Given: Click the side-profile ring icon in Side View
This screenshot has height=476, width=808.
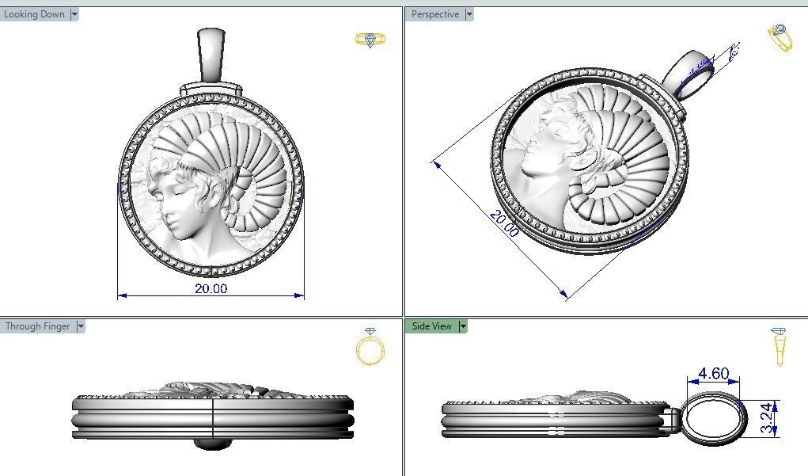Looking at the screenshot, I should (x=780, y=347).
